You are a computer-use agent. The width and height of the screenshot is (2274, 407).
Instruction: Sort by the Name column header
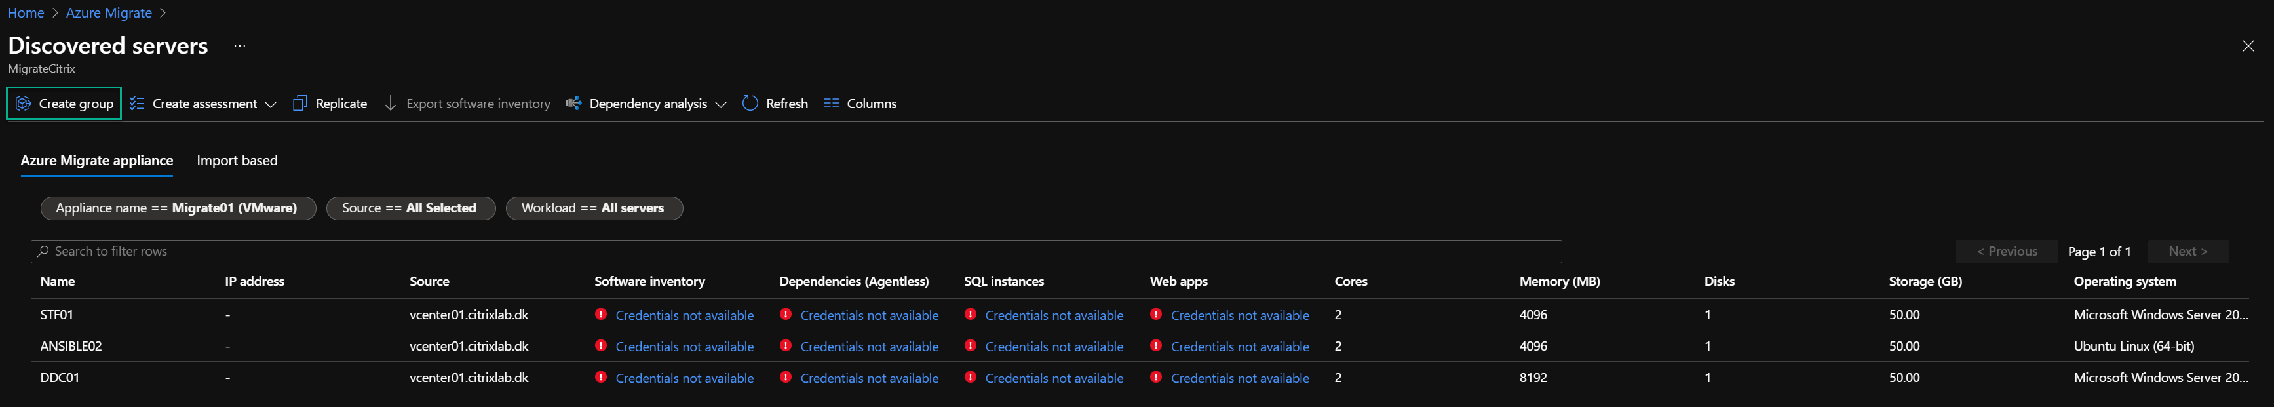tap(58, 282)
